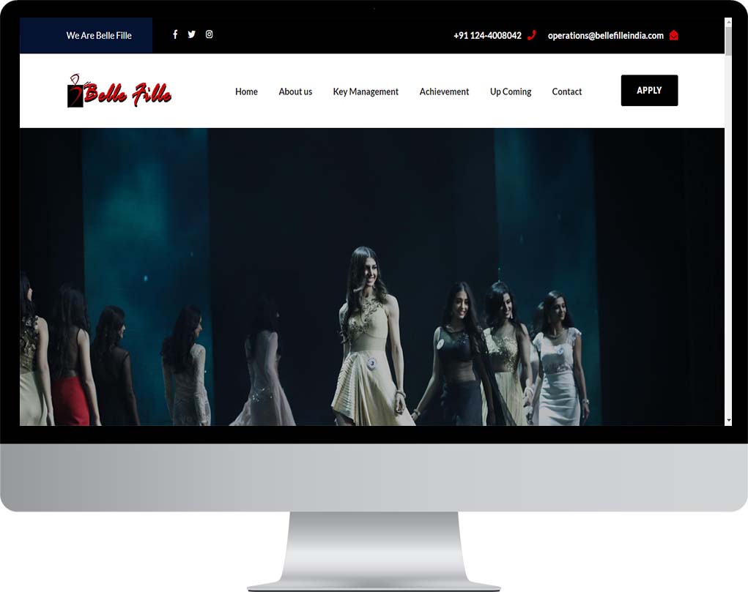Click the scrollbar up arrow
Screen dimensions: 748x592
tap(728, 23)
